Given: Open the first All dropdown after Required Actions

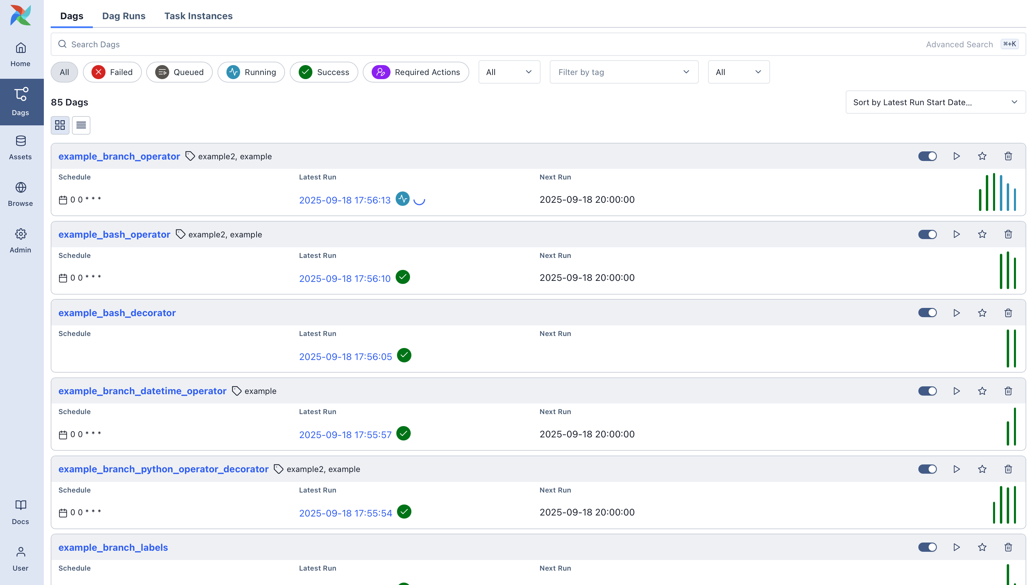Looking at the screenshot, I should 509,72.
